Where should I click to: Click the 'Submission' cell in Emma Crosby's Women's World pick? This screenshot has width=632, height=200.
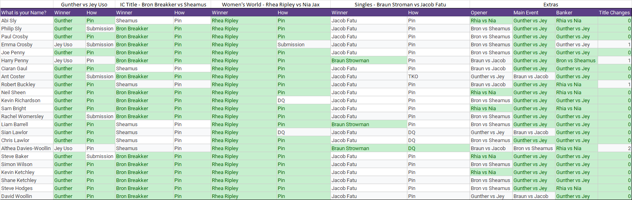[291, 45]
